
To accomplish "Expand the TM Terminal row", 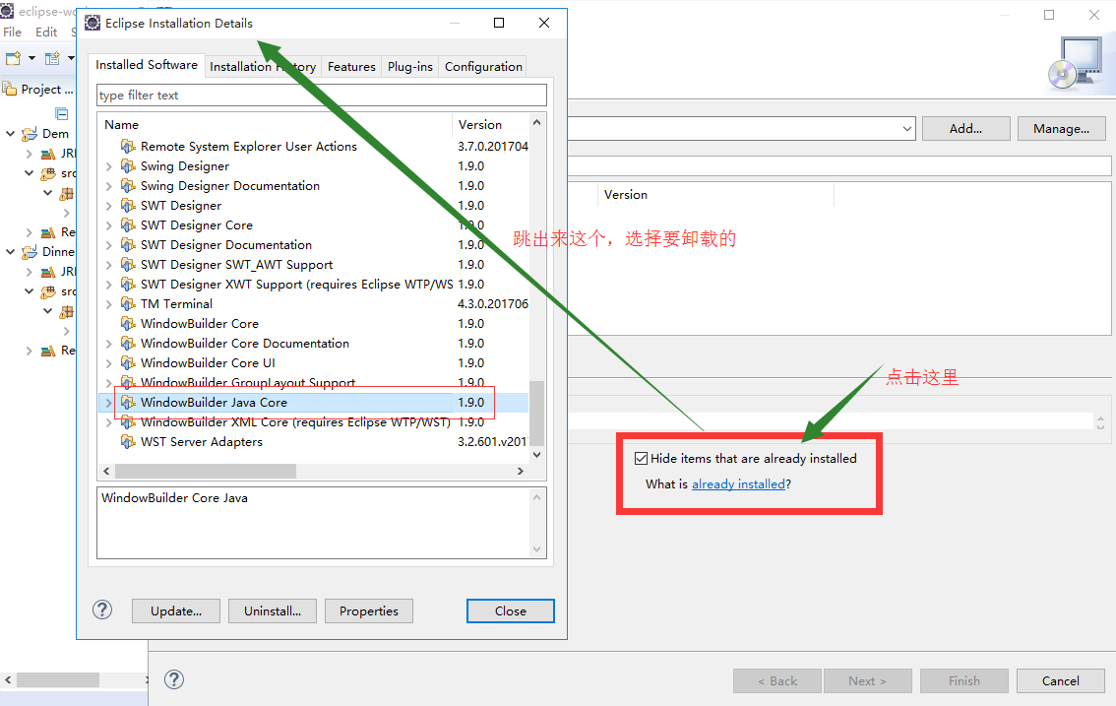I will 109,304.
